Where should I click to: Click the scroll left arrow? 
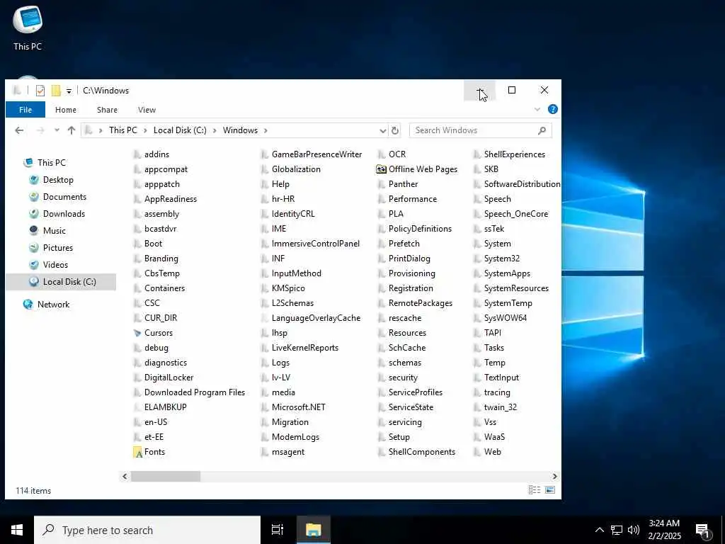(x=125, y=477)
